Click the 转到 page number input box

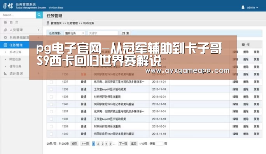[x=159, y=143]
